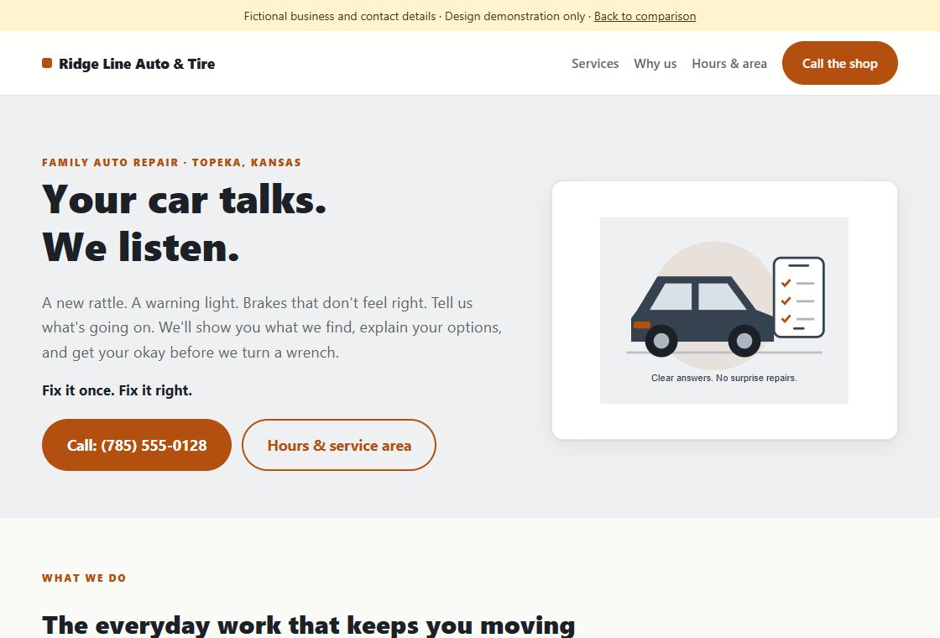This screenshot has height=638, width=940.
Task: Follow the Back to comparison link
Action: click(645, 16)
